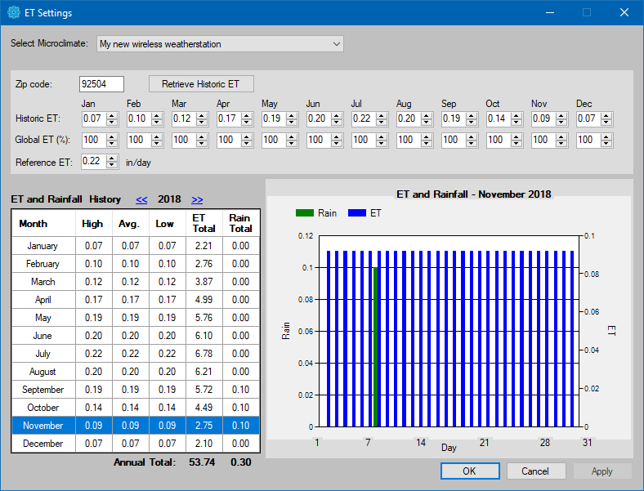The image size is (644, 491).
Task: Click the blue ET legend swatch
Action: (x=357, y=213)
